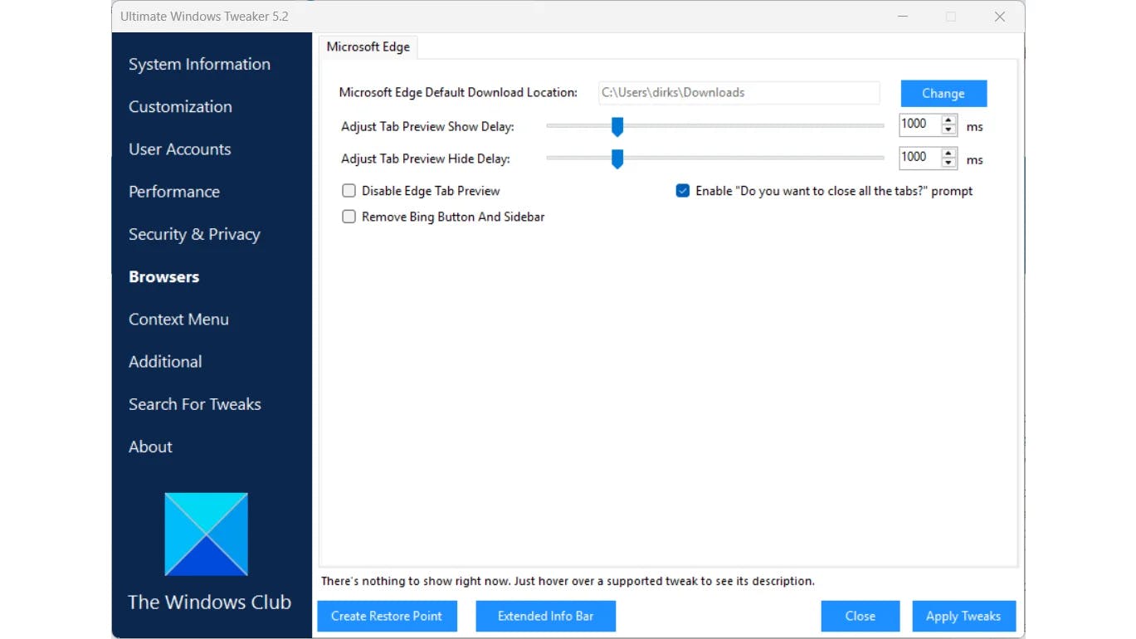Click Change download location button
The width and height of the screenshot is (1136, 639).
tap(943, 93)
